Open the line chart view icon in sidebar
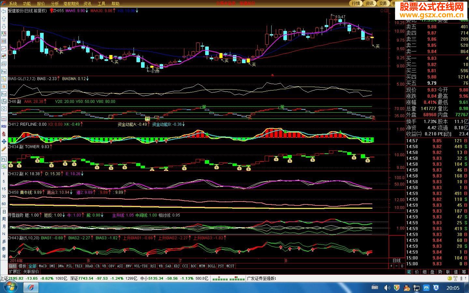The width and height of the screenshot is (469, 293). 4,49
